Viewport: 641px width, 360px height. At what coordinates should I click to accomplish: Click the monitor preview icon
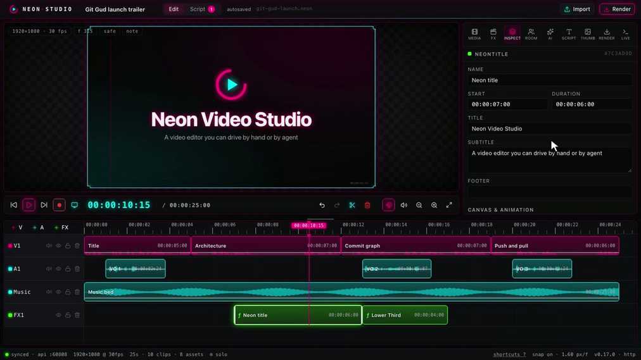74,205
